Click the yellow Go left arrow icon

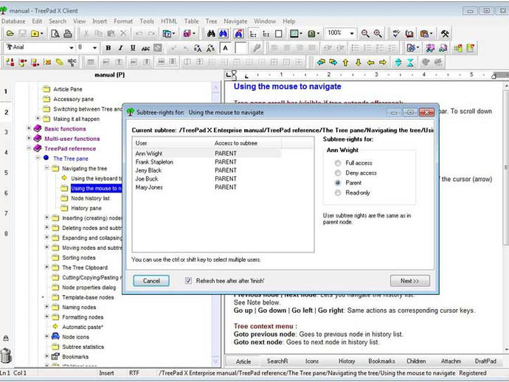point(370,62)
